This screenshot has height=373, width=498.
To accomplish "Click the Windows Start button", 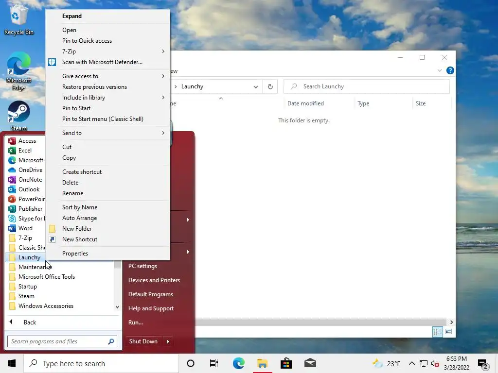I will tap(12, 363).
